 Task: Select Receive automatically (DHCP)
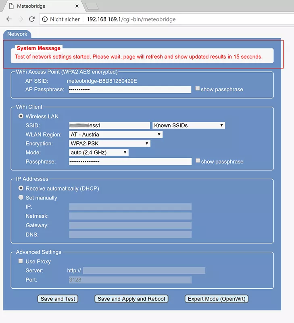(21, 188)
